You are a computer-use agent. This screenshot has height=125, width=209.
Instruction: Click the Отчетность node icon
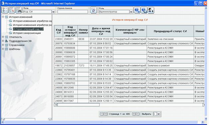[x=6, y=37]
